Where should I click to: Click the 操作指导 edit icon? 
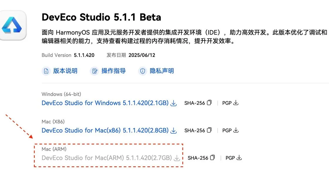click(95, 71)
